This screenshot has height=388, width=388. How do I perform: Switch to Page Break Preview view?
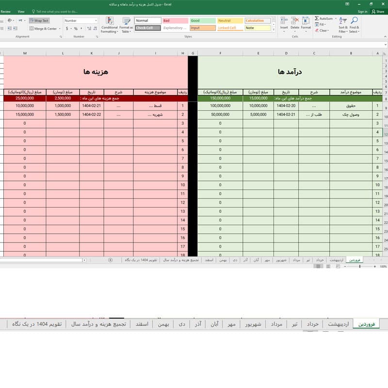338,266
